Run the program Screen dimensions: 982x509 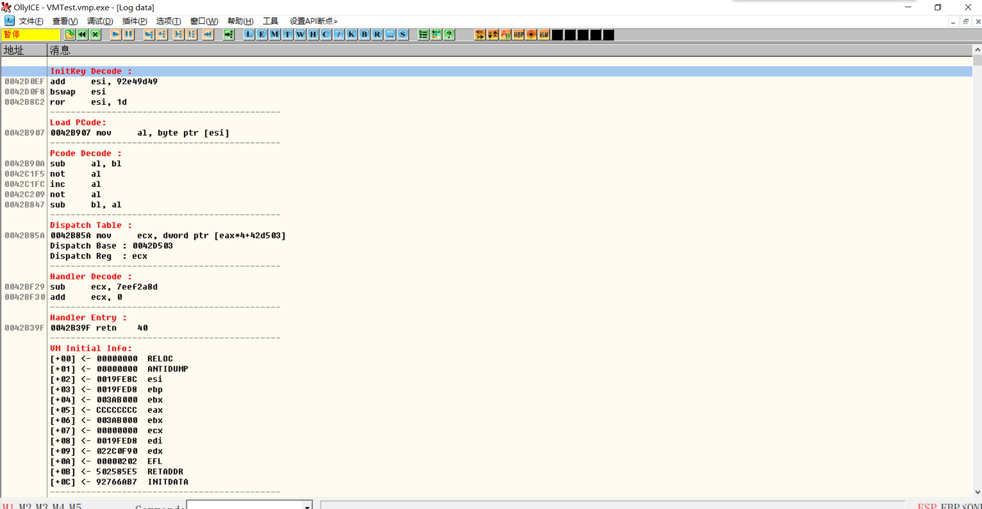(x=115, y=34)
